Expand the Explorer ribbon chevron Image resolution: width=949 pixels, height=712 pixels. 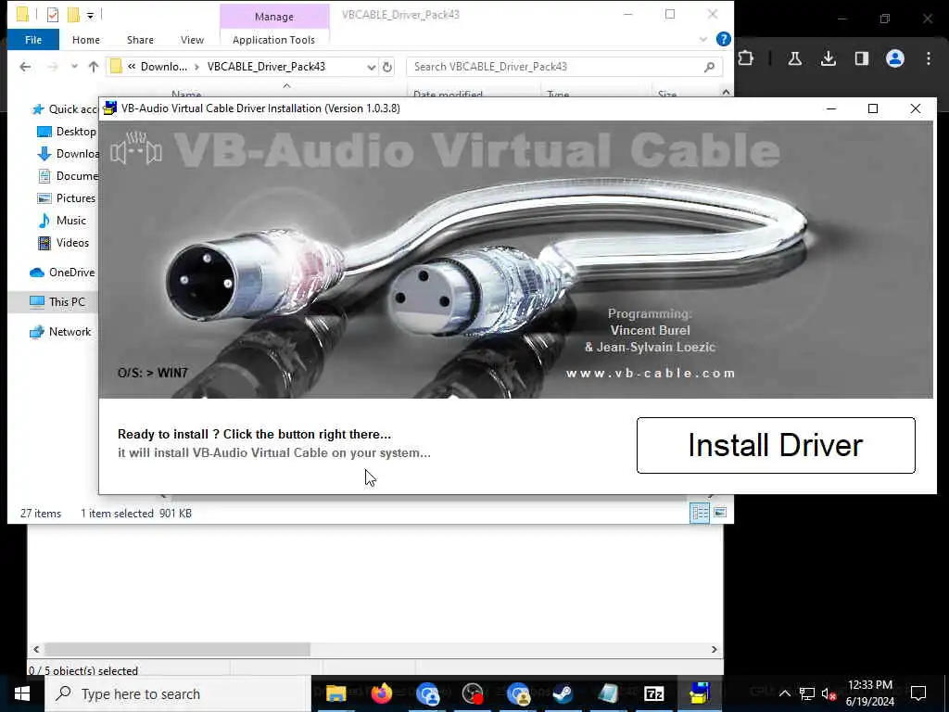point(702,39)
